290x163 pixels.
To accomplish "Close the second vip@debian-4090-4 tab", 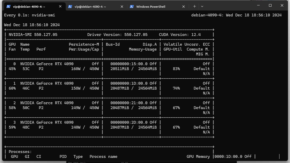I will (122, 6).
